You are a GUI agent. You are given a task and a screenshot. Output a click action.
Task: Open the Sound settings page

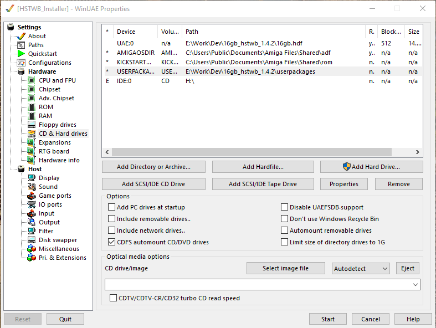[x=48, y=187]
